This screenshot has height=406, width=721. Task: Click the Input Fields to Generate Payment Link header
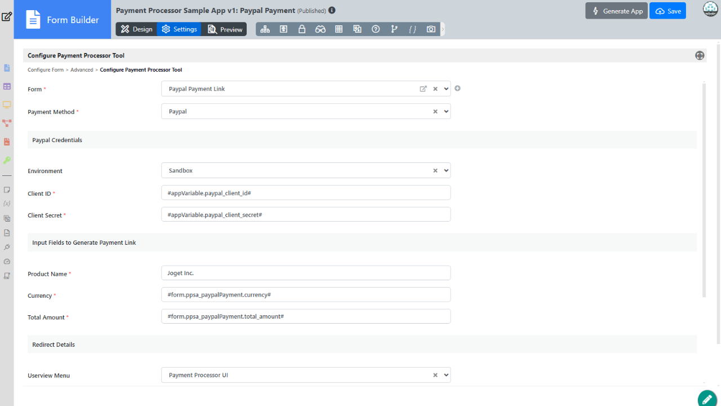[x=362, y=242]
